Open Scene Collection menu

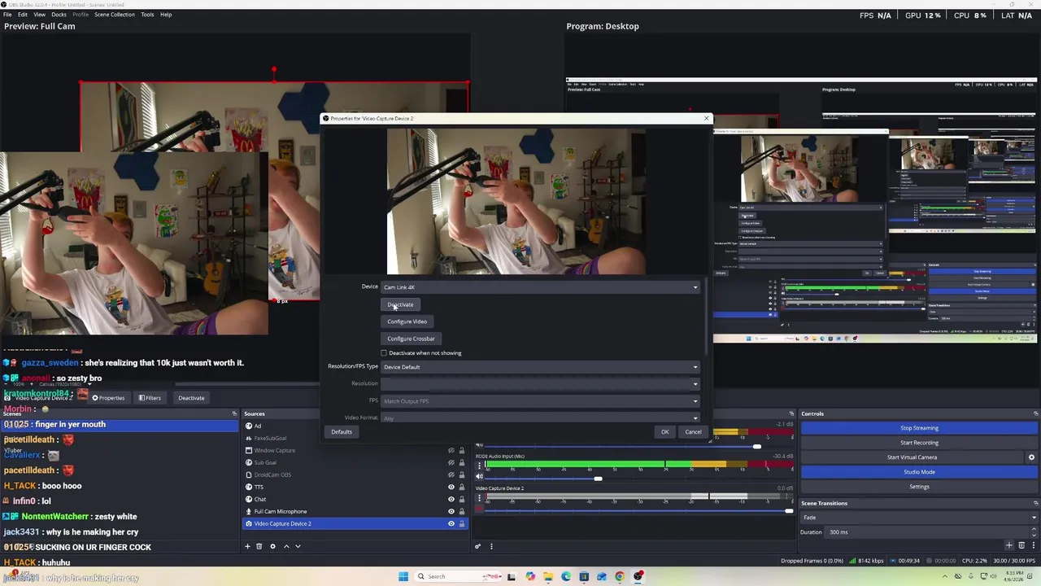(115, 15)
